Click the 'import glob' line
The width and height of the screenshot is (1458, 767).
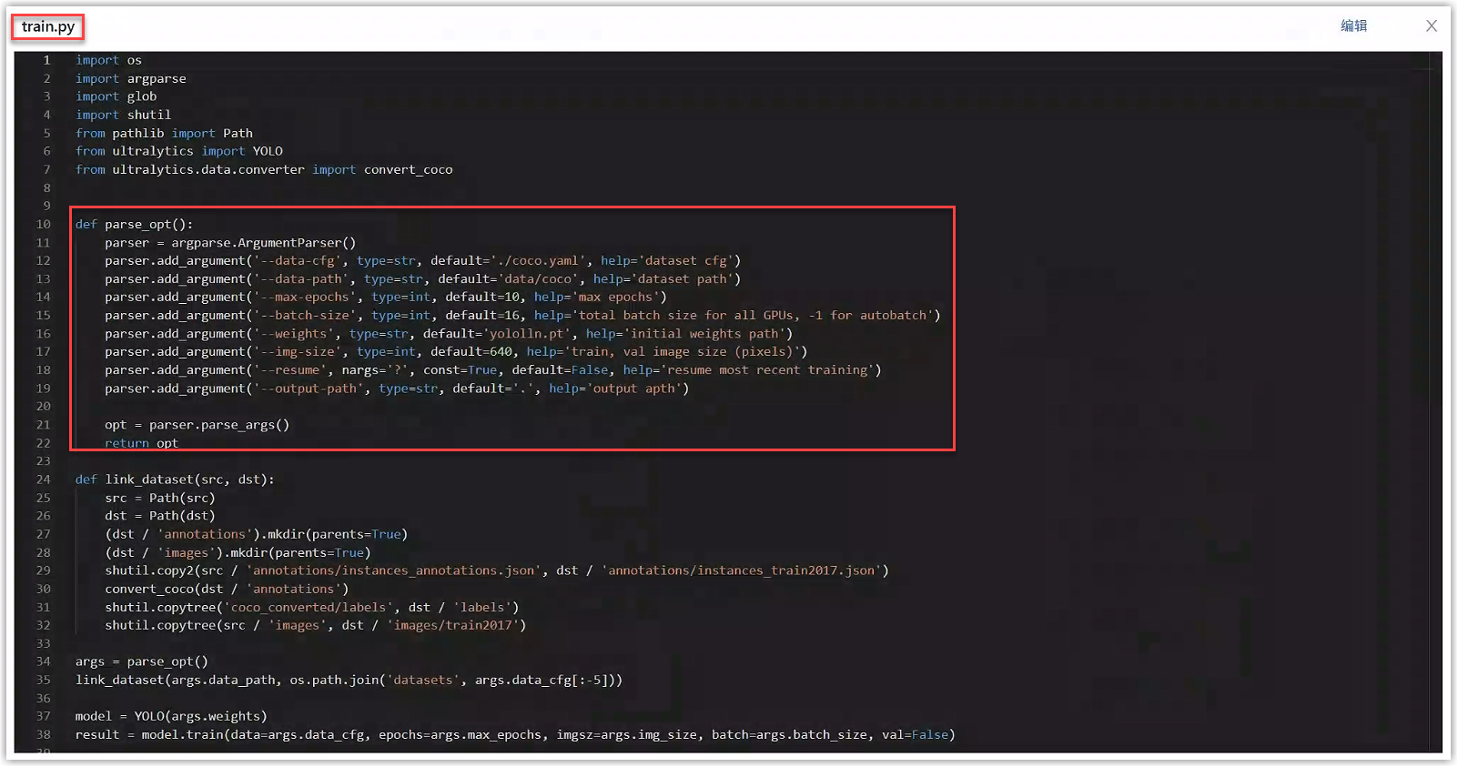coord(116,96)
